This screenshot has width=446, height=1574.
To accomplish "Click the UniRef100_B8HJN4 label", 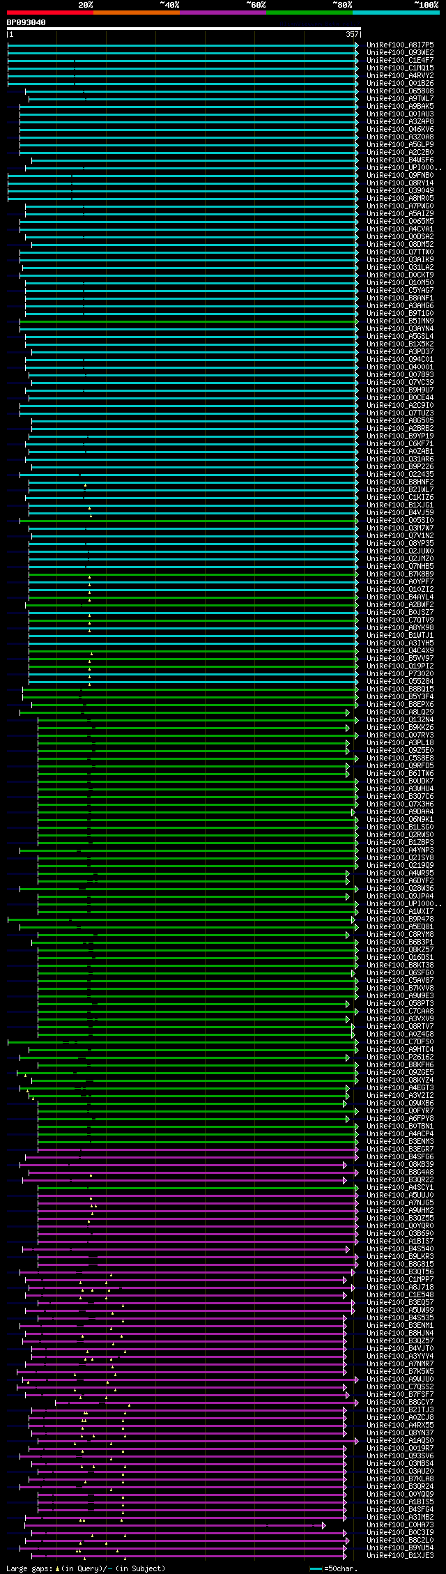I will (x=400, y=1333).
